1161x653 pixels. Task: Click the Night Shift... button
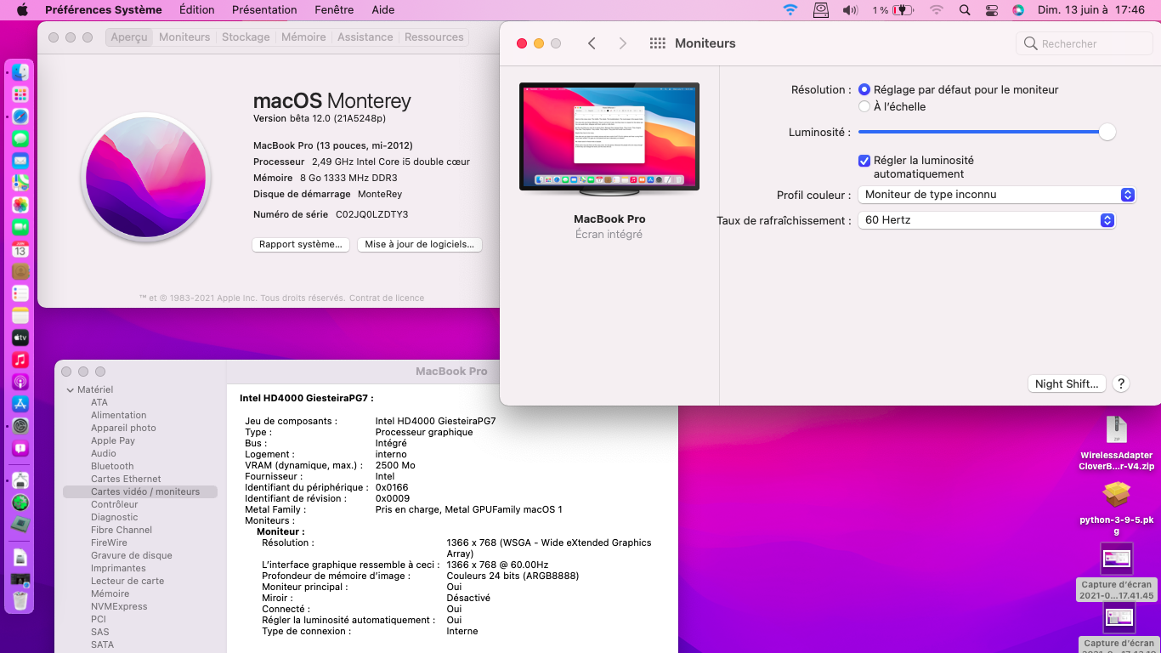point(1067,384)
